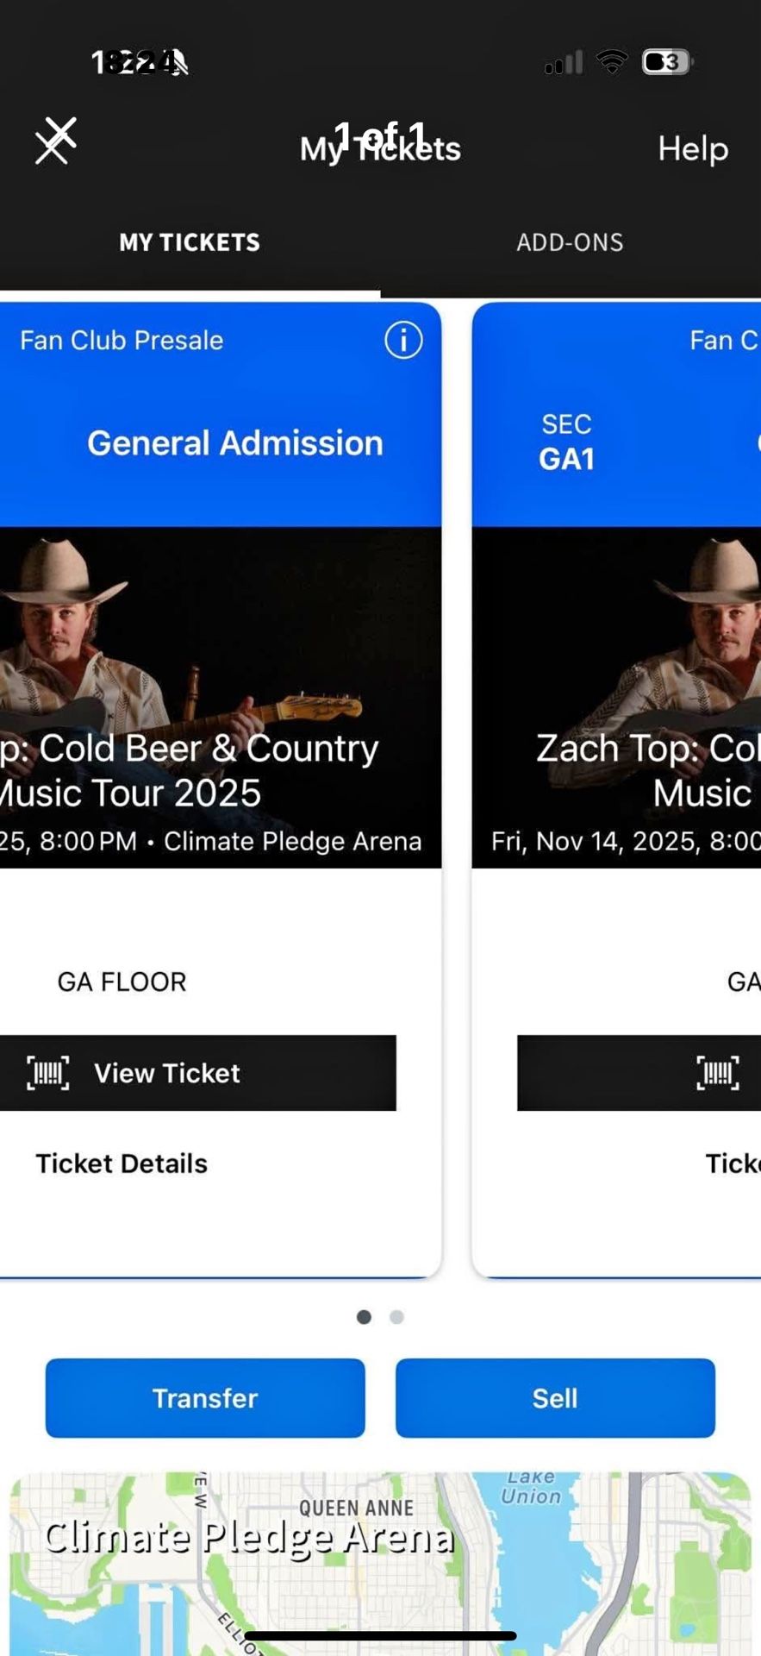This screenshot has width=761, height=1656.
Task: Select the second page indicator dot
Action: click(x=396, y=1317)
